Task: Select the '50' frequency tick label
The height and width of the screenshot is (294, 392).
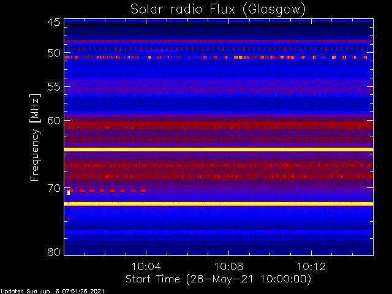Action: point(54,53)
